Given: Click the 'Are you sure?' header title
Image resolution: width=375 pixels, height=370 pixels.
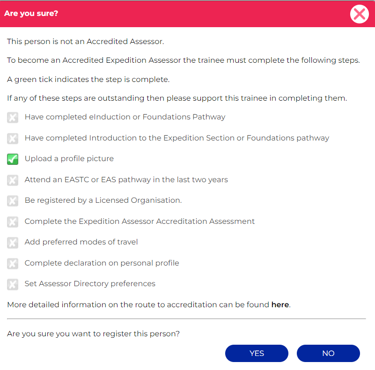Looking at the screenshot, I should point(31,14).
